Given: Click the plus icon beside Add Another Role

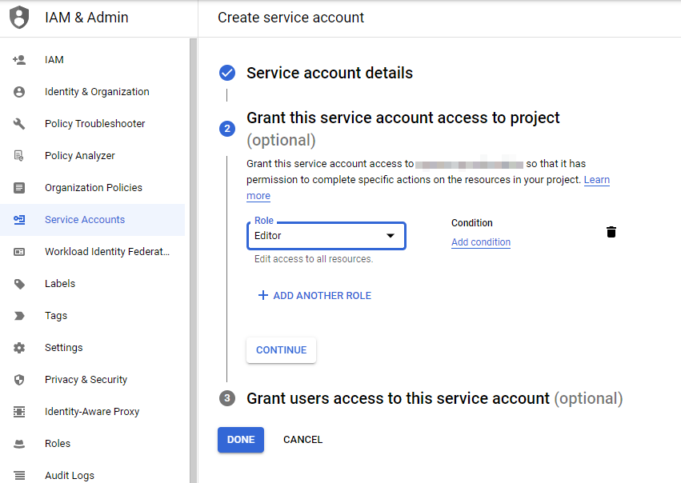Looking at the screenshot, I should point(262,295).
